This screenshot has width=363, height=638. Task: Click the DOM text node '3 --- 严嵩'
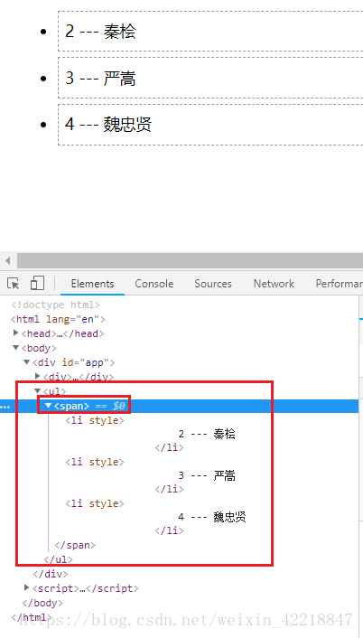tap(207, 475)
